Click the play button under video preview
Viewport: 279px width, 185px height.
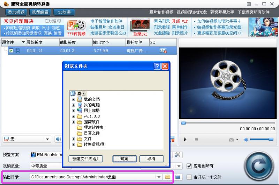pyautogui.click(x=185, y=139)
